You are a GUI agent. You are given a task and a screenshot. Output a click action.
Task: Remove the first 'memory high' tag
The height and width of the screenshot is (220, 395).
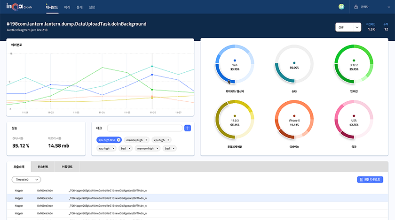click(146, 140)
